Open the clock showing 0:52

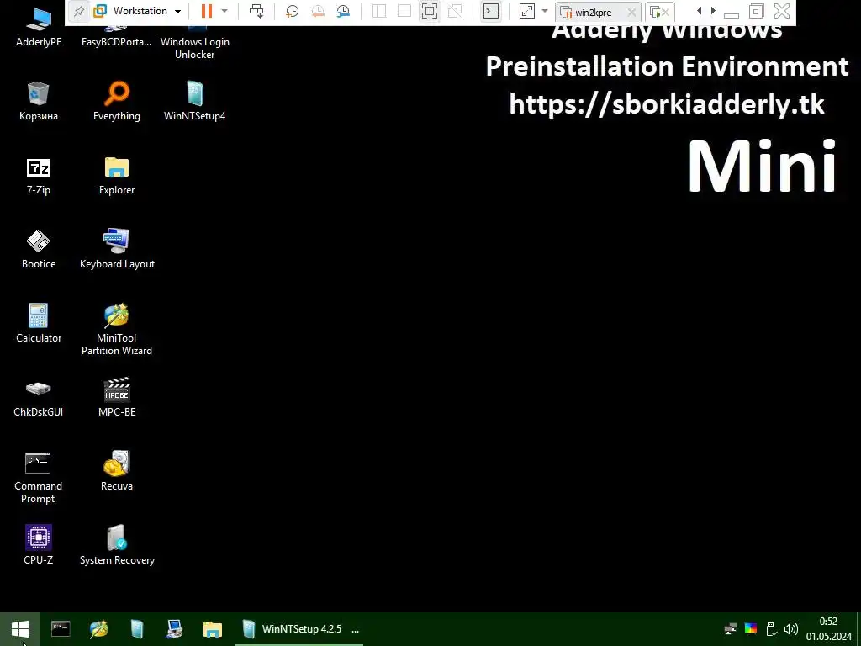point(828,629)
